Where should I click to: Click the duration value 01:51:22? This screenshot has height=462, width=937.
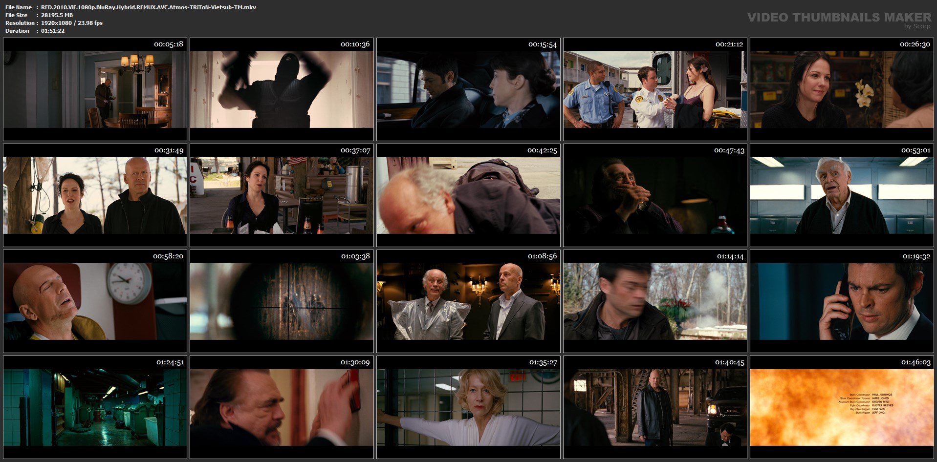[53, 31]
